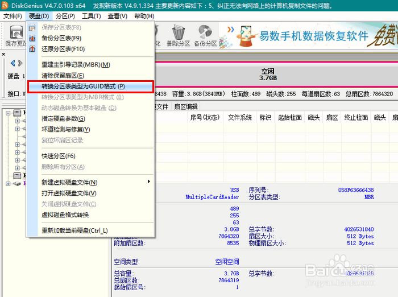Select 转换分区表类型为GUID格式 (P)
The height and width of the screenshot is (297, 398).
tap(90, 86)
